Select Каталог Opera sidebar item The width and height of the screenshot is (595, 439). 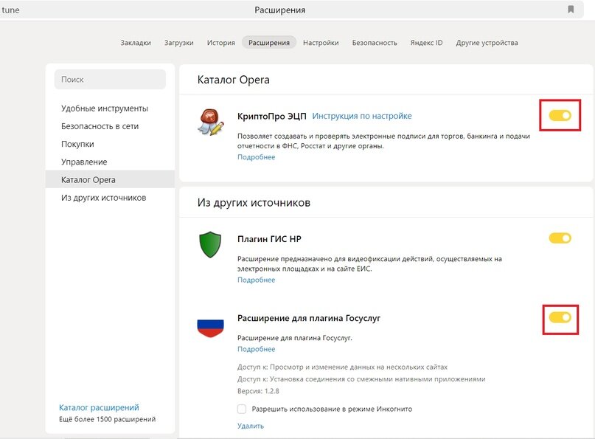click(110, 179)
